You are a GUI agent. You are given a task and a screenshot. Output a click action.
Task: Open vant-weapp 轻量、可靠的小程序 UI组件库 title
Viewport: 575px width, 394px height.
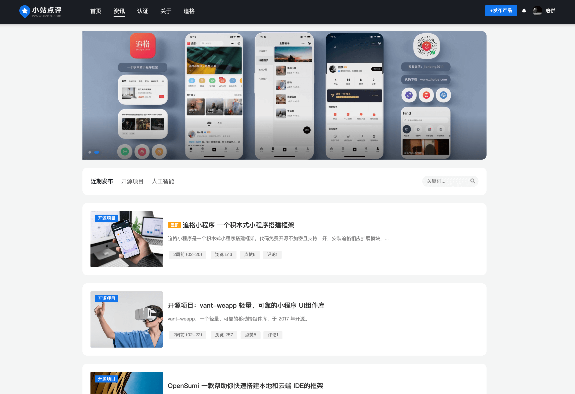(246, 305)
